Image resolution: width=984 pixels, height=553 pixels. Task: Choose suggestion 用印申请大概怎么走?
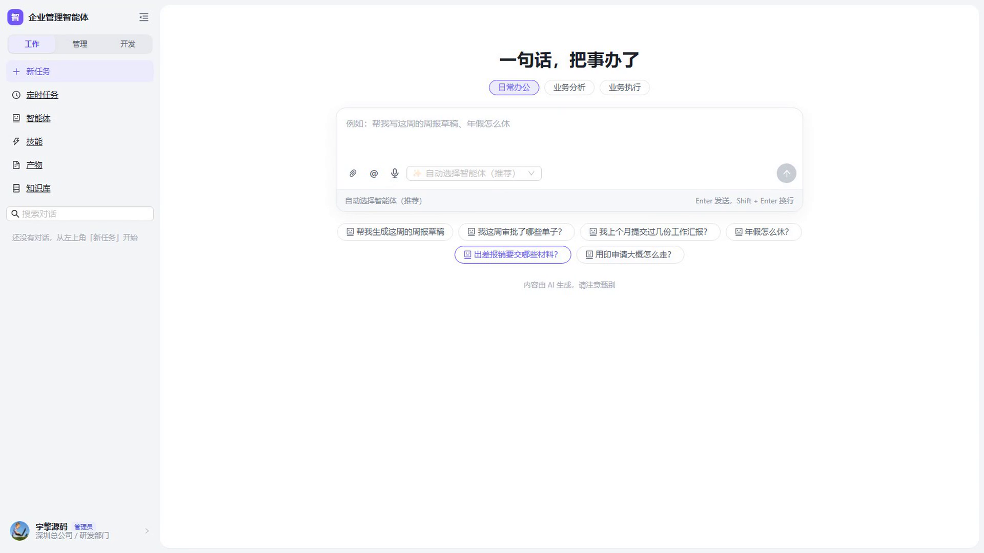[x=630, y=254]
